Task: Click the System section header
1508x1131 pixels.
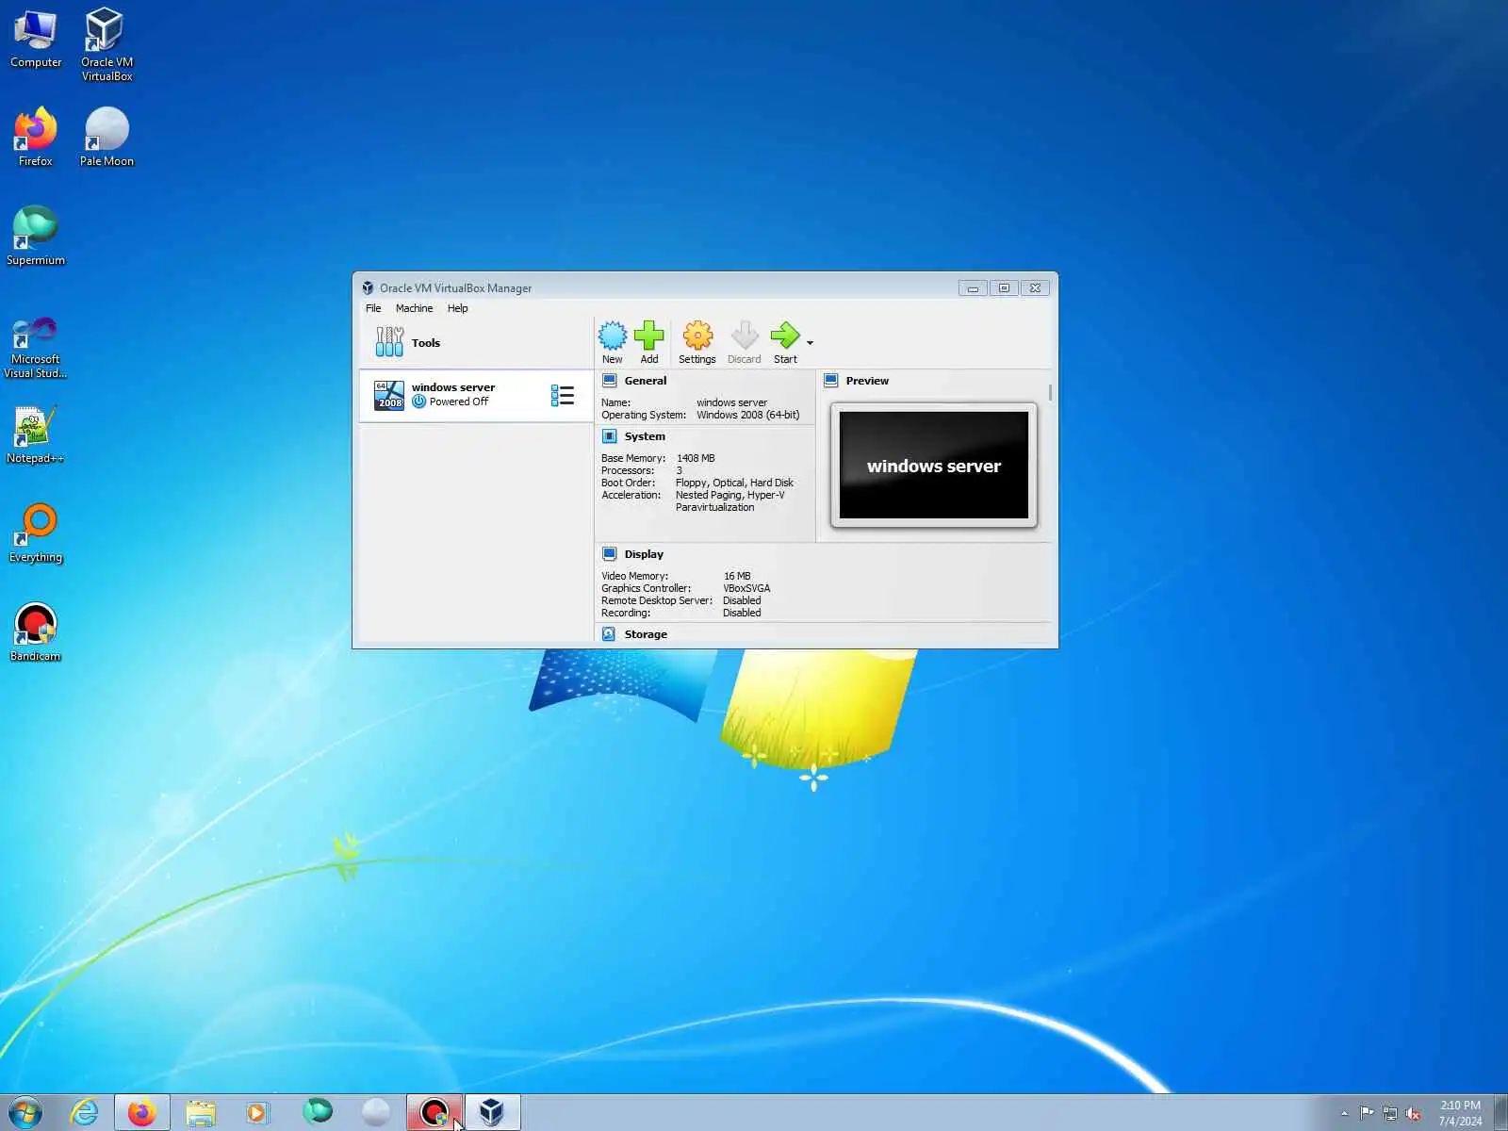Action: coord(645,436)
